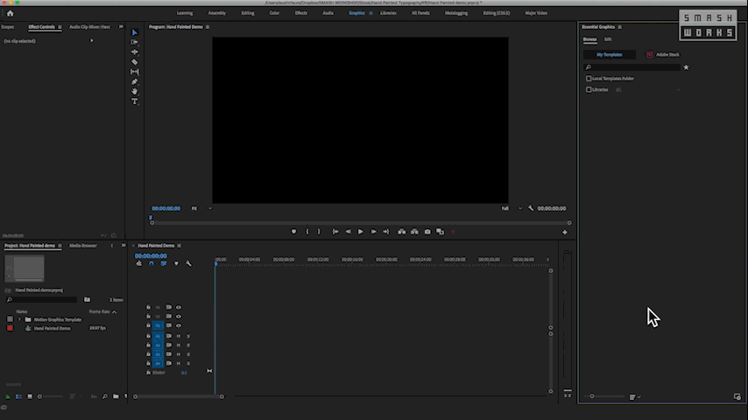748x420 pixels.
Task: Select the Selection tool arrow
Action: pos(135,32)
